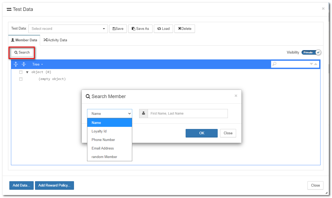Image resolution: width=332 pixels, height=198 pixels.
Task: Toggle the Visibility Private switch
Action: pyautogui.click(x=311, y=52)
